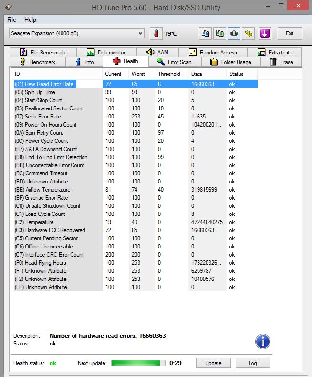Click the ID column header
Screen dimensions: 312x377
click(58, 74)
